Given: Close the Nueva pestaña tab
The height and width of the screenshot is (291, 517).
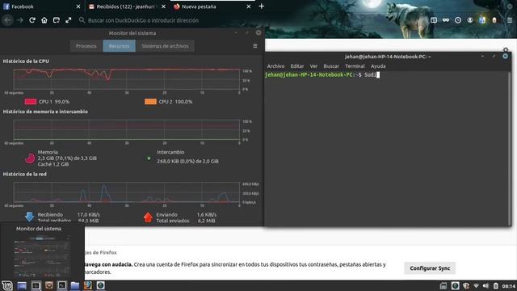Looking at the screenshot, I should [x=249, y=6].
